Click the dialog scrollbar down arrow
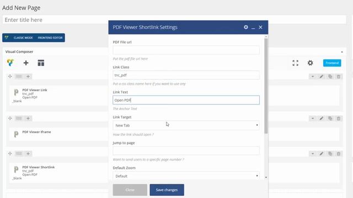 click(266, 177)
